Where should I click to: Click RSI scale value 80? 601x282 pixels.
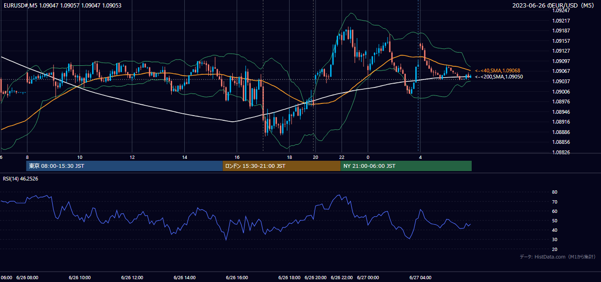tap(554, 192)
